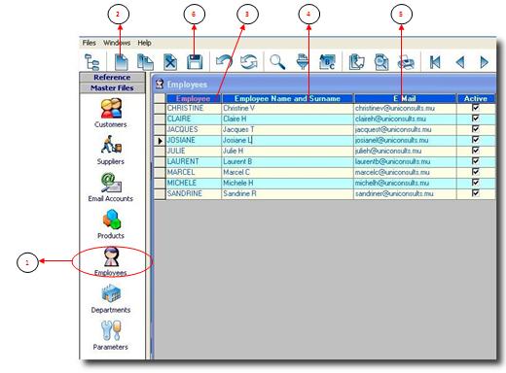
Task: Click the CLAIRE employee code cell
Action: (x=194, y=119)
